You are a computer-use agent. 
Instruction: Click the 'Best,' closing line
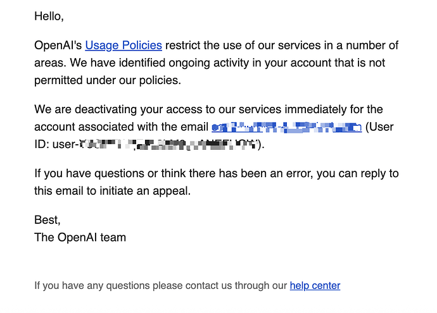tap(47, 220)
